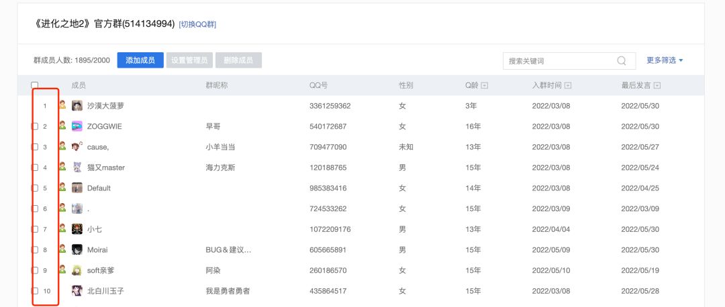725x307 pixels.
Task: Tick the checkbox for row 10 北白川玉子
Action: (x=35, y=291)
